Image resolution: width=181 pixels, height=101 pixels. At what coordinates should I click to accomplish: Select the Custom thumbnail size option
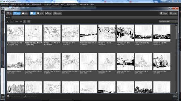tap(57, 13)
